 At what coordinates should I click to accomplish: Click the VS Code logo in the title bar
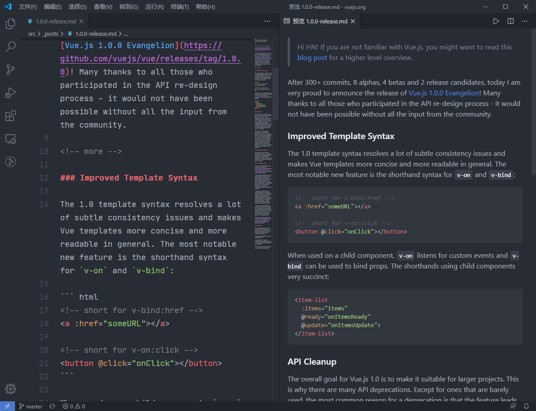(8, 7)
